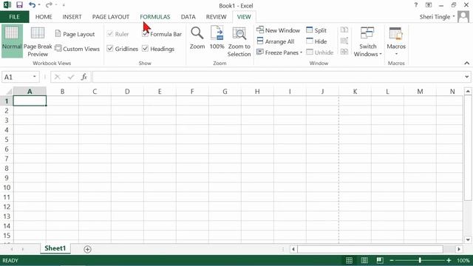
Task: Switch to the DATA tab
Action: click(x=188, y=17)
